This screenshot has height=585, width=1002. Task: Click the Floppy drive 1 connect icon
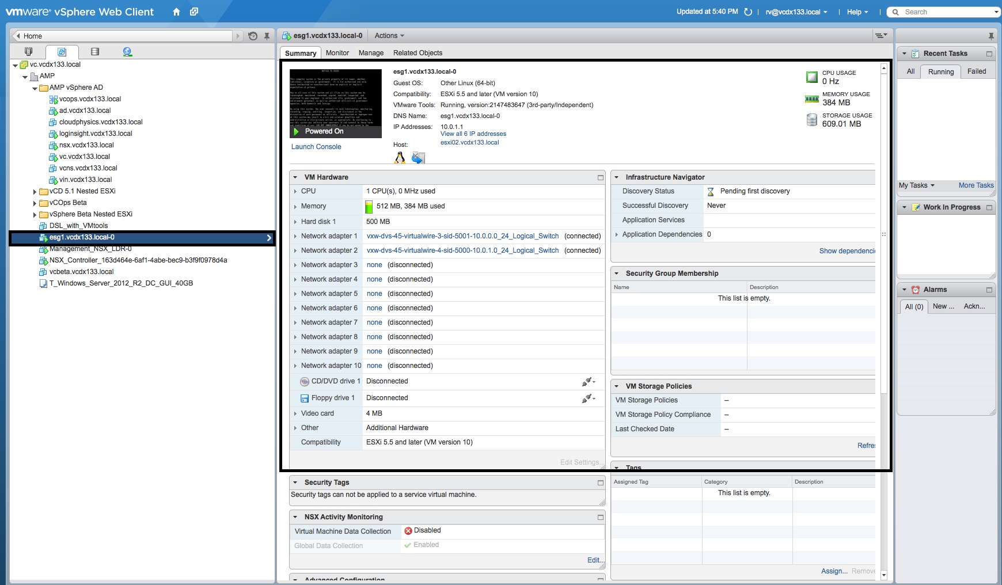(x=587, y=398)
